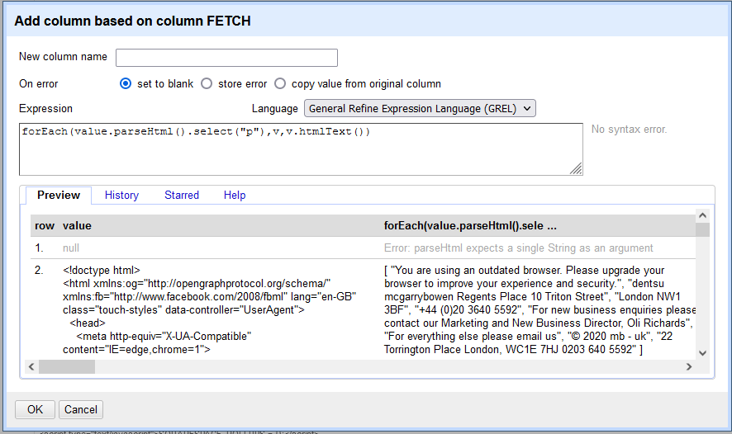Viewport: 732px width, 434px height.
Task: Click the vertical scrollbar thumb
Action: pyautogui.click(x=702, y=229)
